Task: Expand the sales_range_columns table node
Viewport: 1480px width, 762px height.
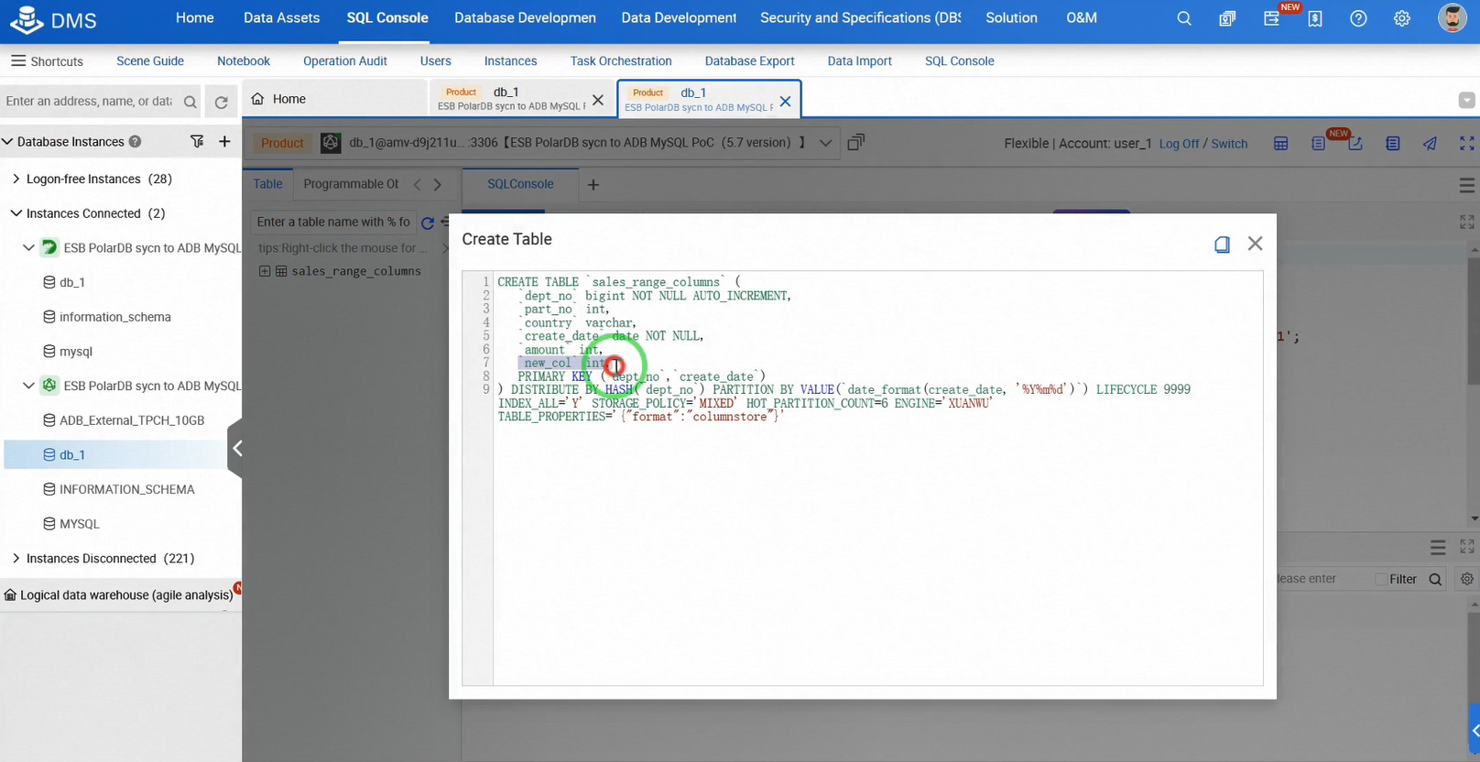Action: point(265,271)
